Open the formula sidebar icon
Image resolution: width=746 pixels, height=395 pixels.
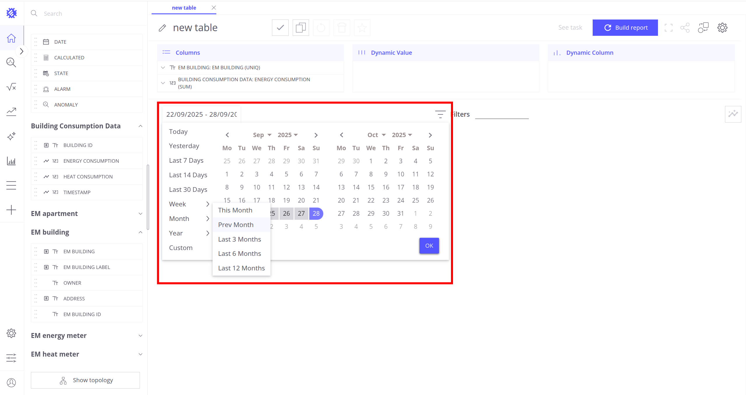click(x=11, y=87)
